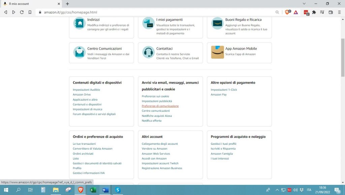Select the Buoni Regalo e Ricarica gift card icon
Viewport: 345px width, 195px height.
pos(217,23)
